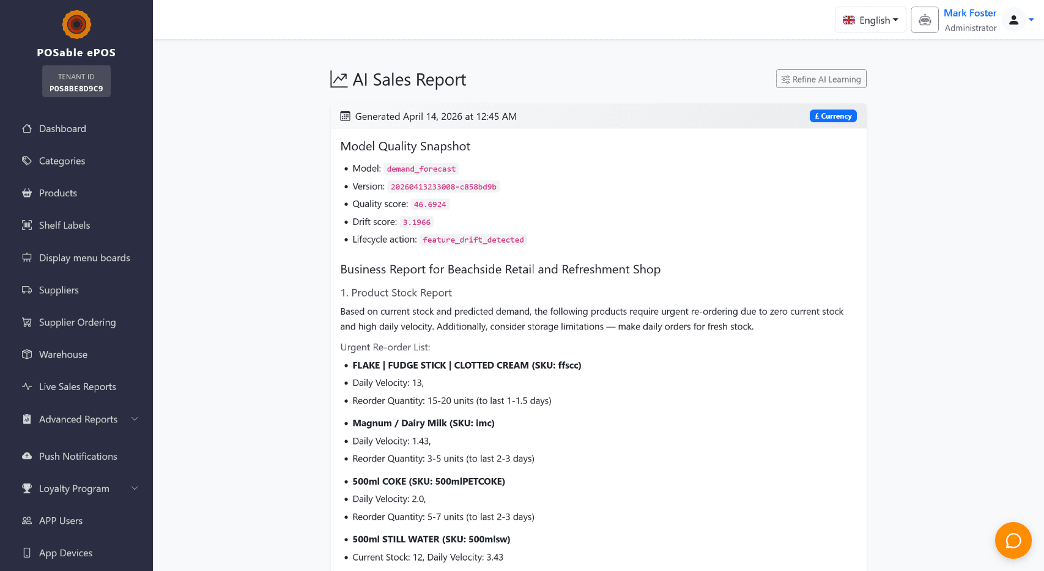Image resolution: width=1044 pixels, height=571 pixels.
Task: Click the Tenant ID box
Action: tap(76, 82)
